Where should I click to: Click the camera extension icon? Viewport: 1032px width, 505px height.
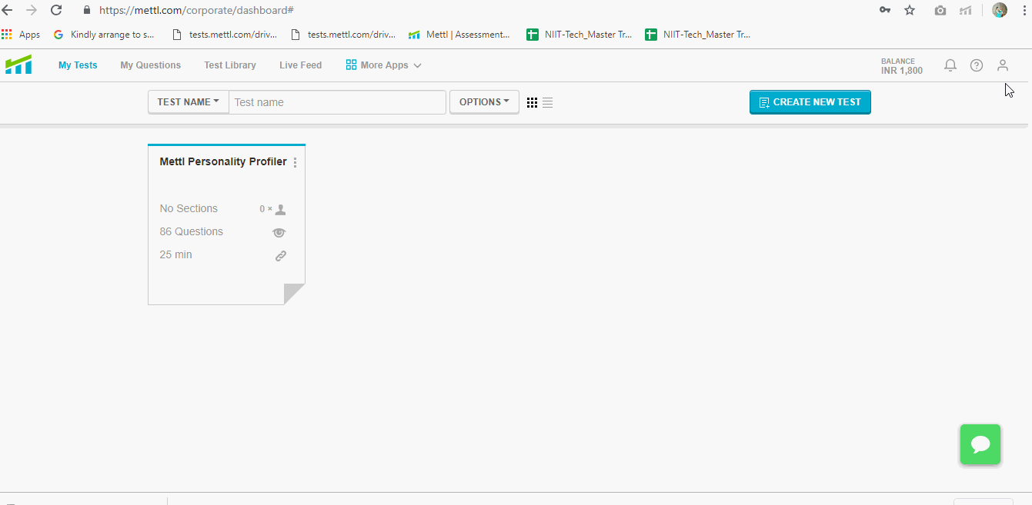940,10
